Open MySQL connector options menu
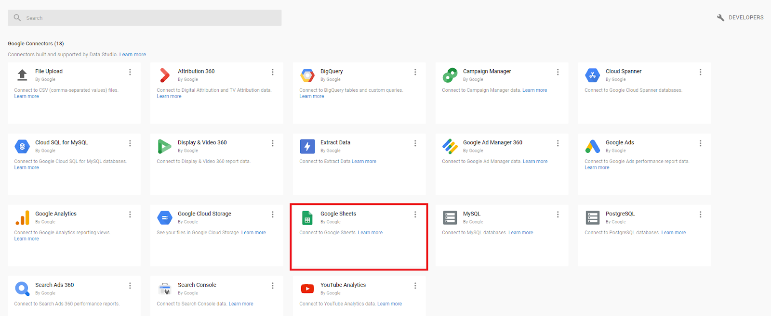 (x=558, y=214)
